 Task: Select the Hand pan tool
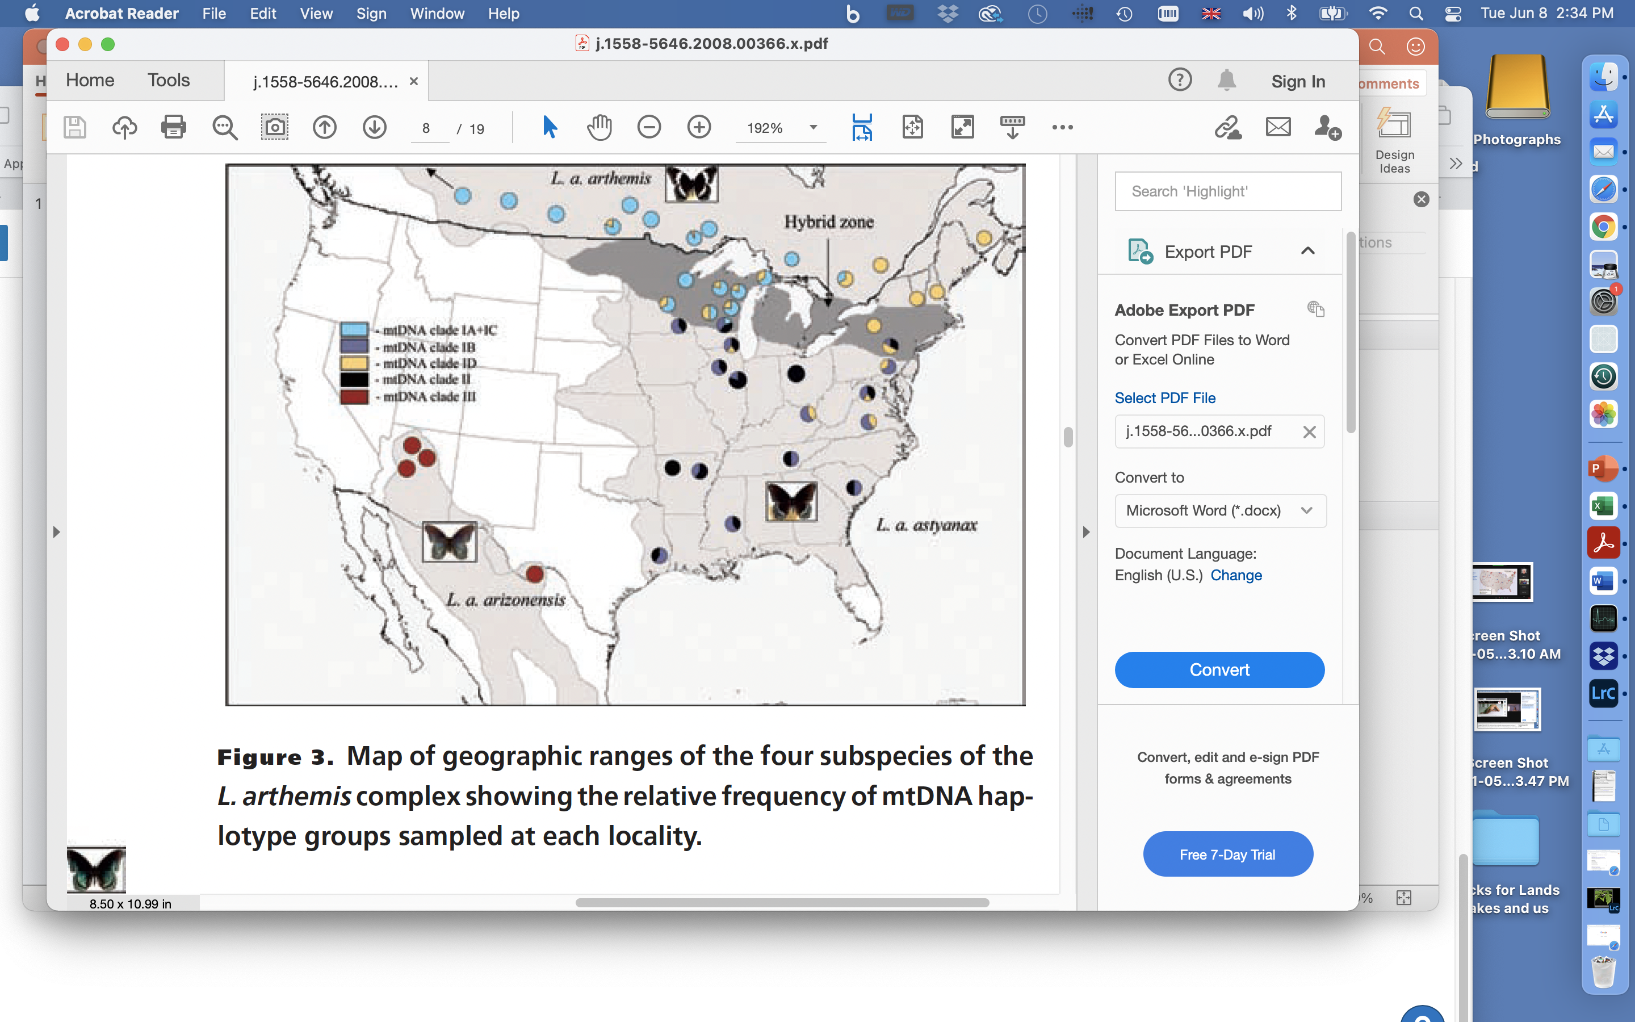[598, 127]
